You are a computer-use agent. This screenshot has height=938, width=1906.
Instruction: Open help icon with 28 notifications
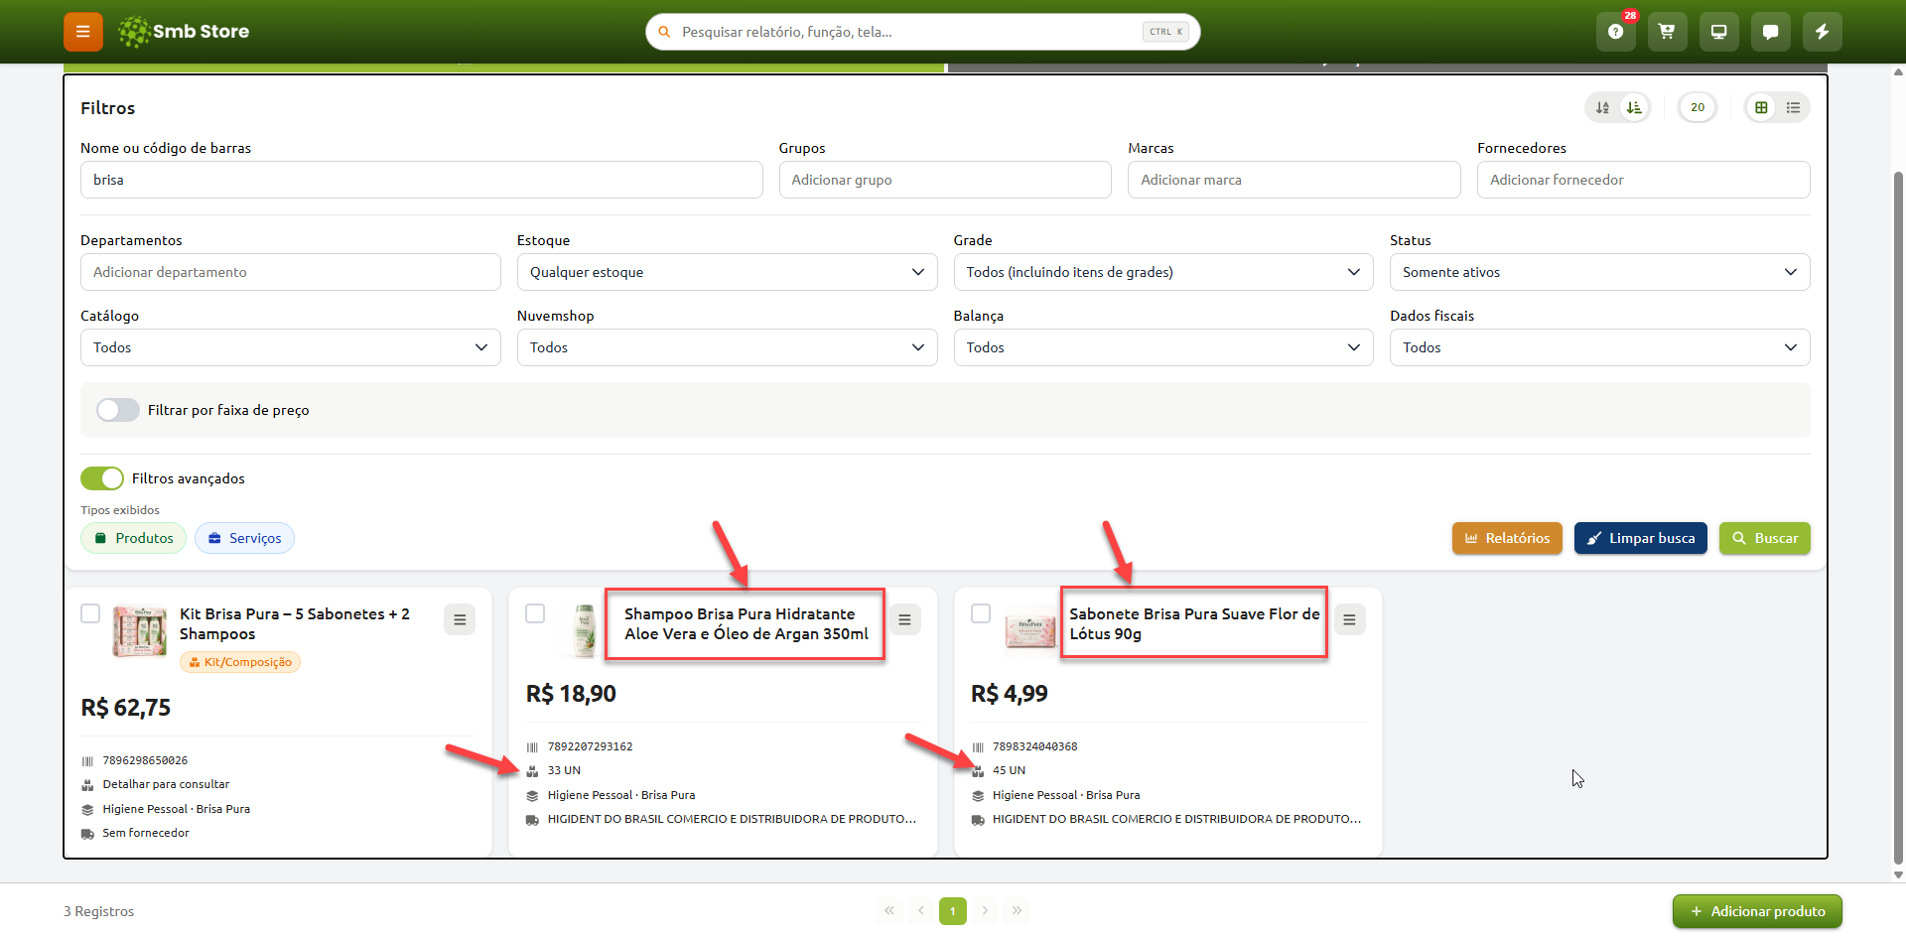pyautogui.click(x=1616, y=32)
